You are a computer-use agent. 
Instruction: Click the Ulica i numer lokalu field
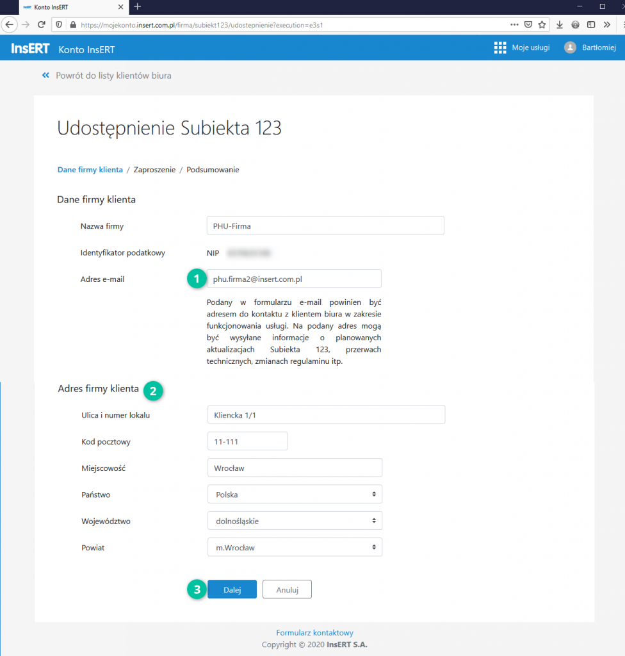[x=326, y=414]
